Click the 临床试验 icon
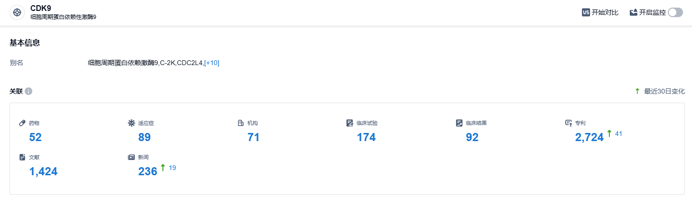This screenshot has width=692, height=199. (x=350, y=123)
